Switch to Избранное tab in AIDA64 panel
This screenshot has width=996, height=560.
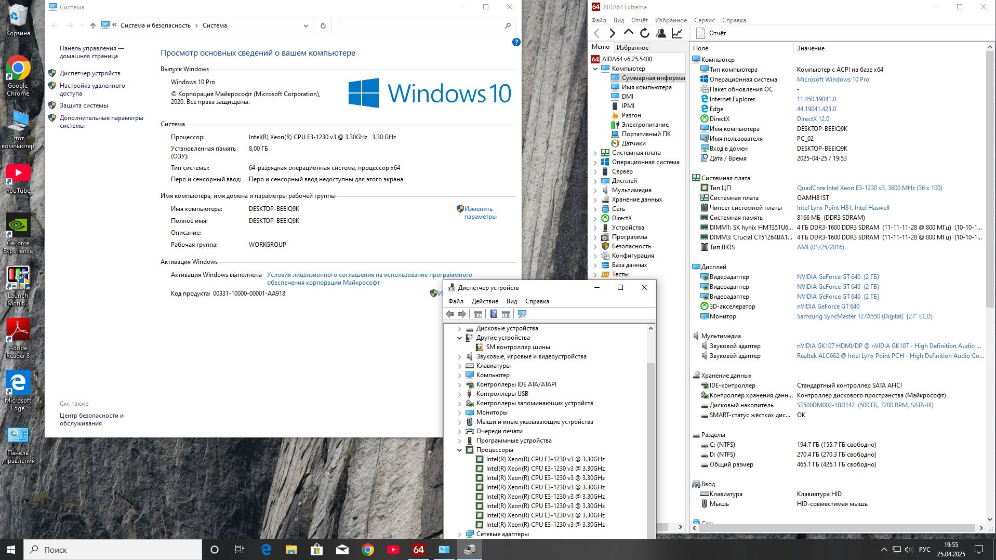click(632, 47)
